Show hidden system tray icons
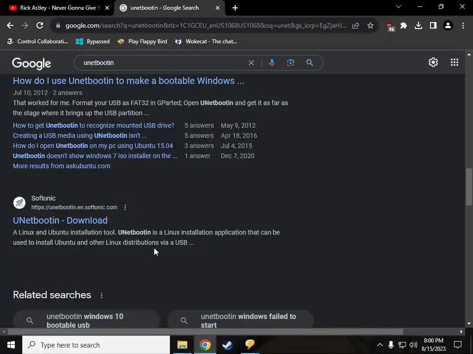This screenshot has width=473, height=354. click(x=380, y=345)
